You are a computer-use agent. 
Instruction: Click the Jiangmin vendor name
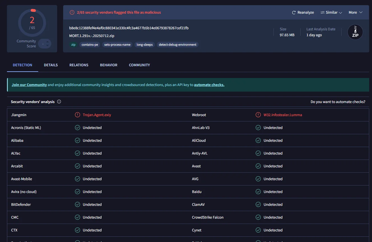[19, 115]
